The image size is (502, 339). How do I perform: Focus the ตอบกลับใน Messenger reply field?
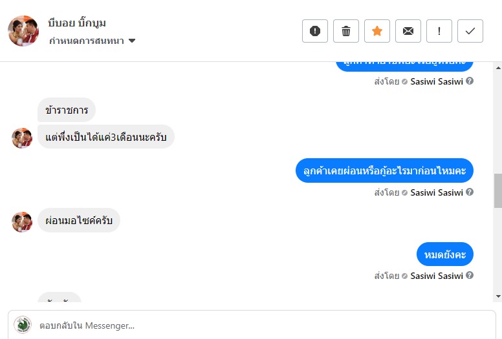point(252,325)
